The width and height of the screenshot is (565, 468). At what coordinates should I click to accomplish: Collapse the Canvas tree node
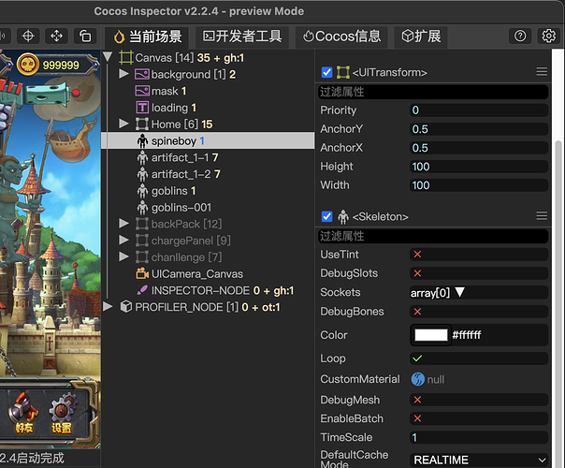click(x=108, y=57)
